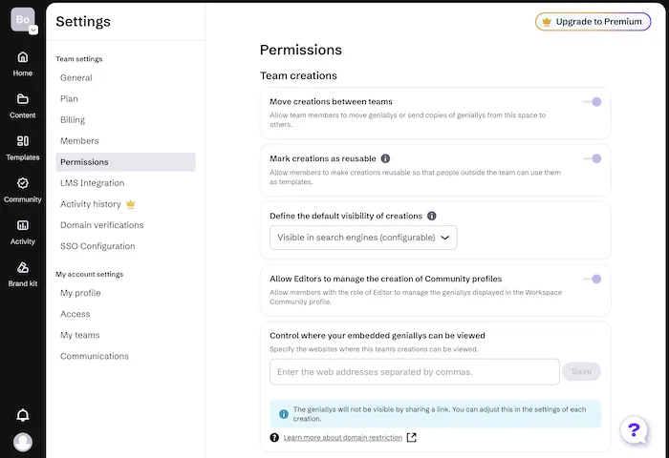Open the default visibility dropdown
Image resolution: width=669 pixels, height=458 pixels.
363,238
